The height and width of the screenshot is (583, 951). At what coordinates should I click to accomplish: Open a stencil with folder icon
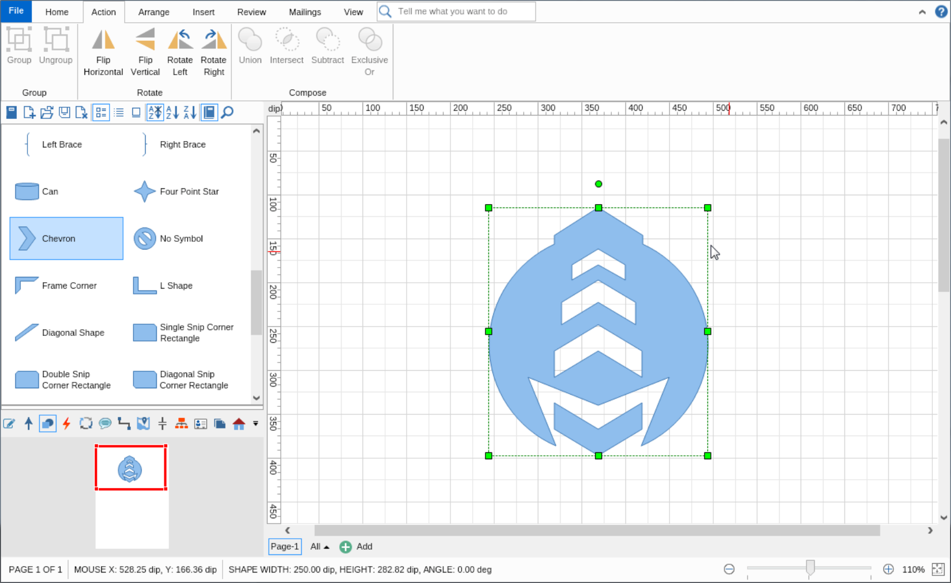point(47,112)
